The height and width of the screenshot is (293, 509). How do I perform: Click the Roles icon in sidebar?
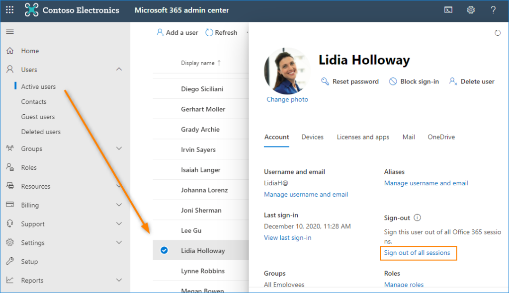point(10,167)
